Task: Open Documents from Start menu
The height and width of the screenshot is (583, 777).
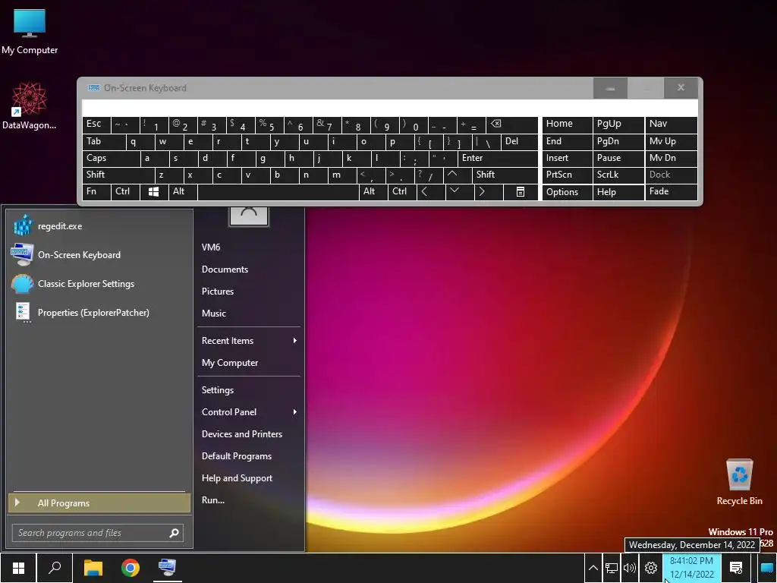Action: click(x=249, y=269)
